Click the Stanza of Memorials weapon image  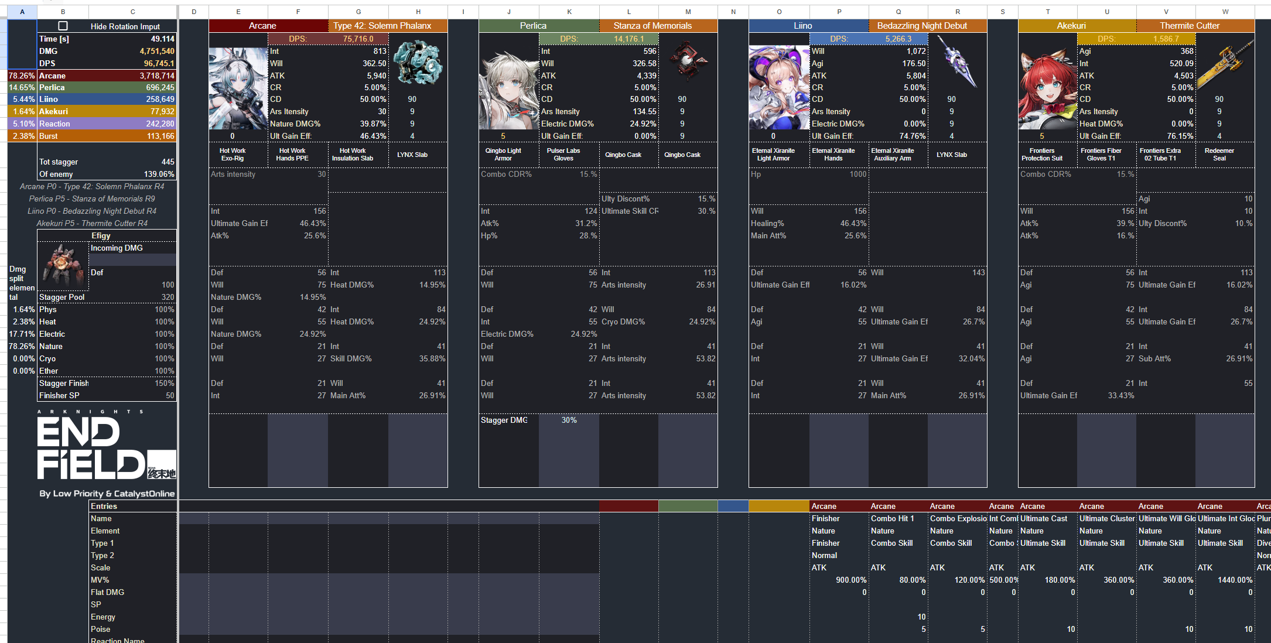688,60
